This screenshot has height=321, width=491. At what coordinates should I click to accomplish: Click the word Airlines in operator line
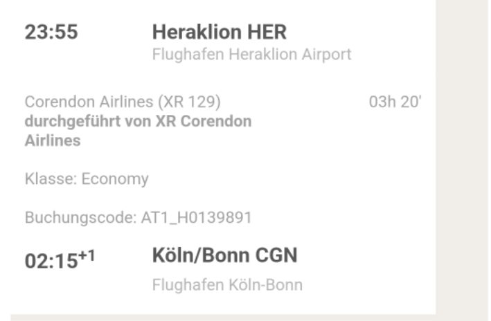[x=53, y=141]
